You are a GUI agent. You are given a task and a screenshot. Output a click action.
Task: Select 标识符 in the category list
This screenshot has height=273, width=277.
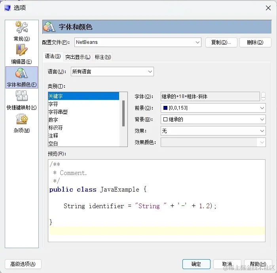83,128
